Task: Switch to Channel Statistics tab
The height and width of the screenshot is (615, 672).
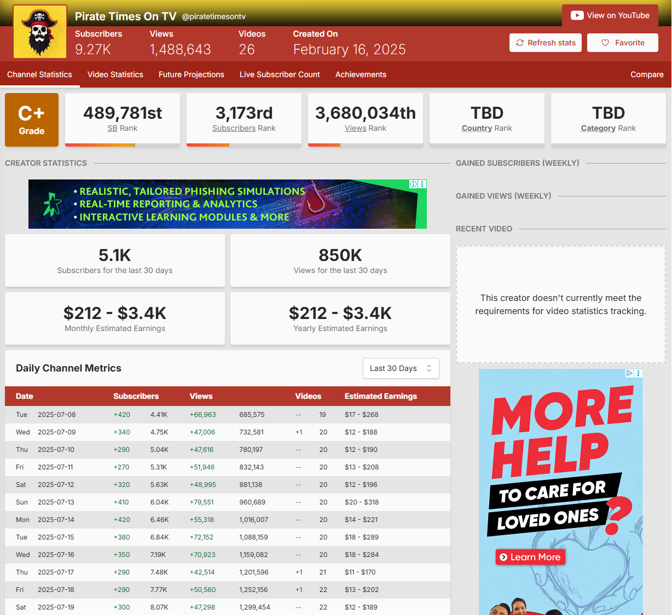Action: (x=39, y=74)
